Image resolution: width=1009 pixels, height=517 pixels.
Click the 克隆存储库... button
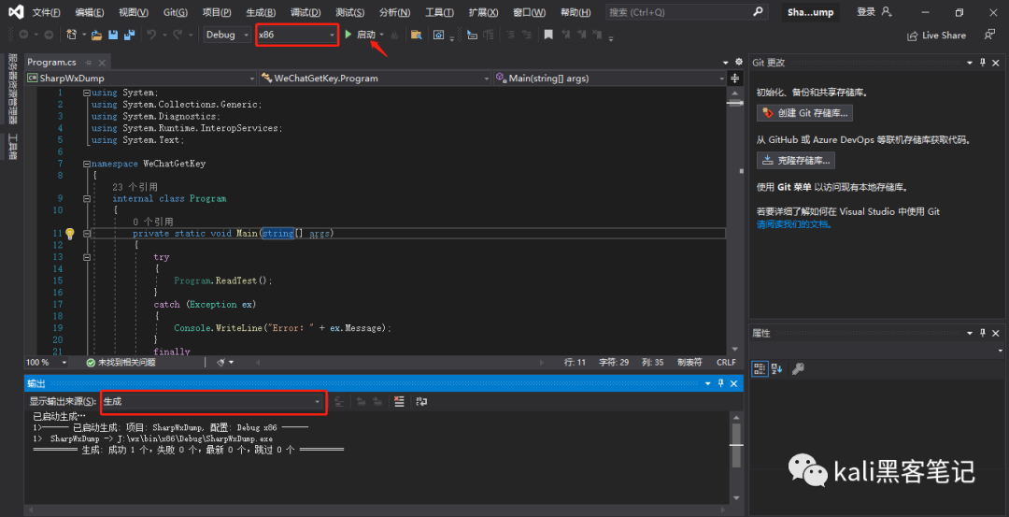coord(796,160)
